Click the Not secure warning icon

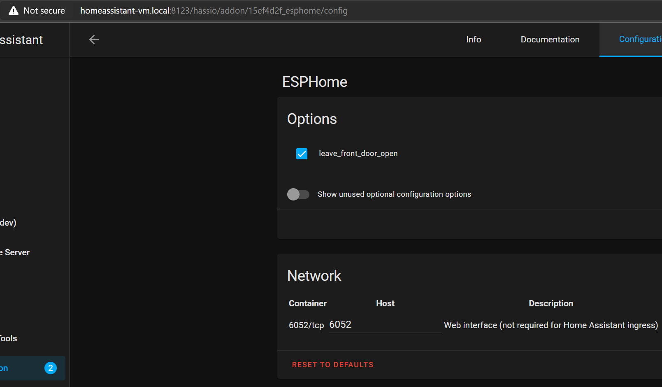click(x=14, y=10)
